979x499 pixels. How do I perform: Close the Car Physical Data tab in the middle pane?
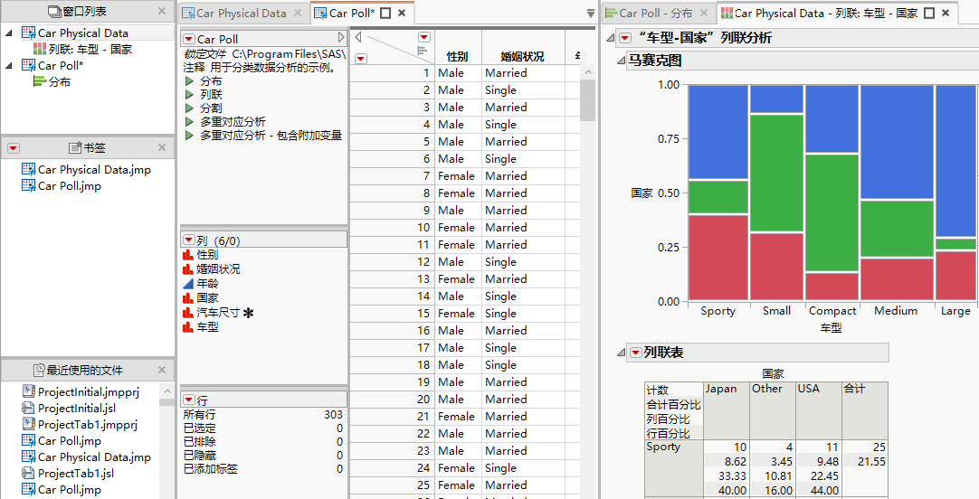(x=297, y=13)
